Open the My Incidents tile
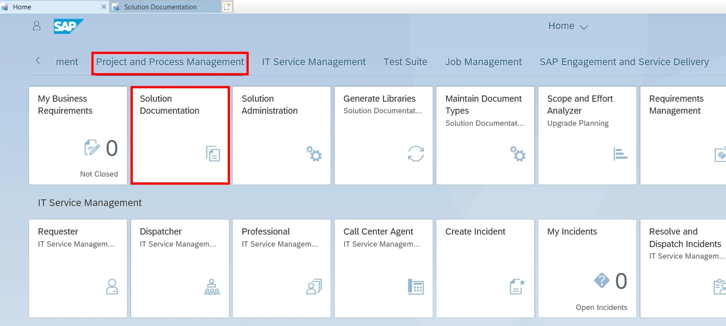Viewport: 726px width, 326px height. click(587, 268)
